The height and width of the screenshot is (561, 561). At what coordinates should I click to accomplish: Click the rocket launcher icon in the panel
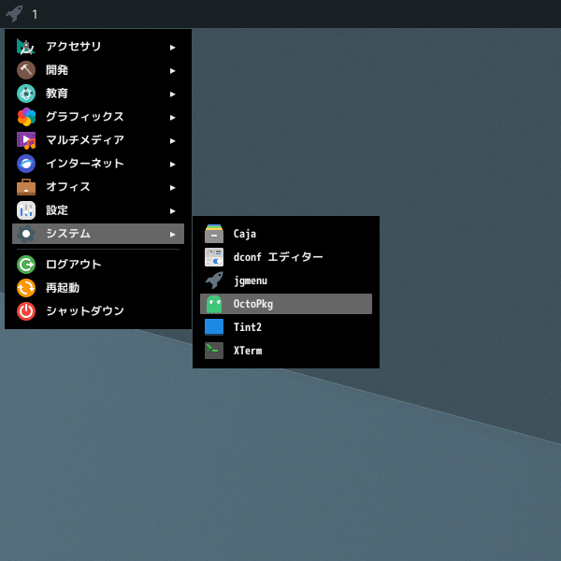(x=14, y=14)
